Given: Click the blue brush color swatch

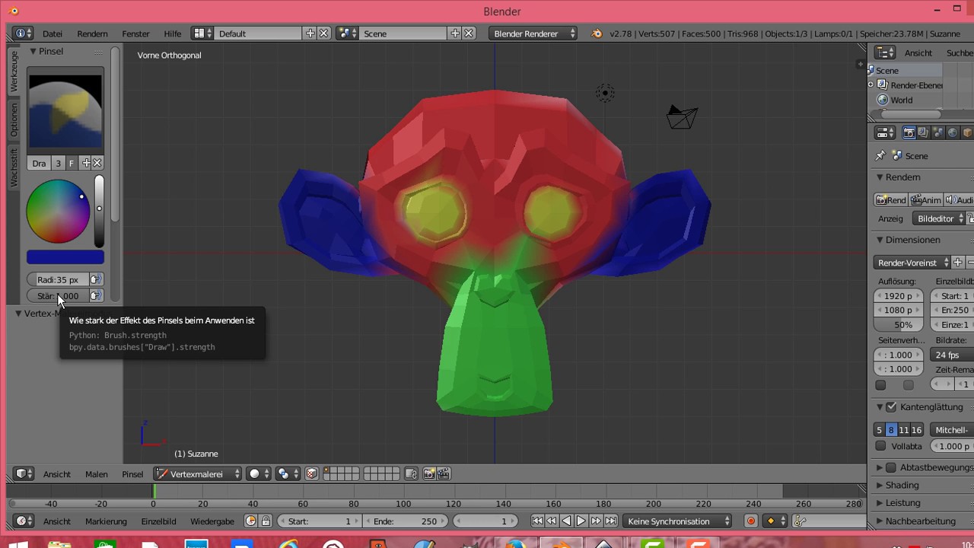Looking at the screenshot, I should (x=65, y=257).
